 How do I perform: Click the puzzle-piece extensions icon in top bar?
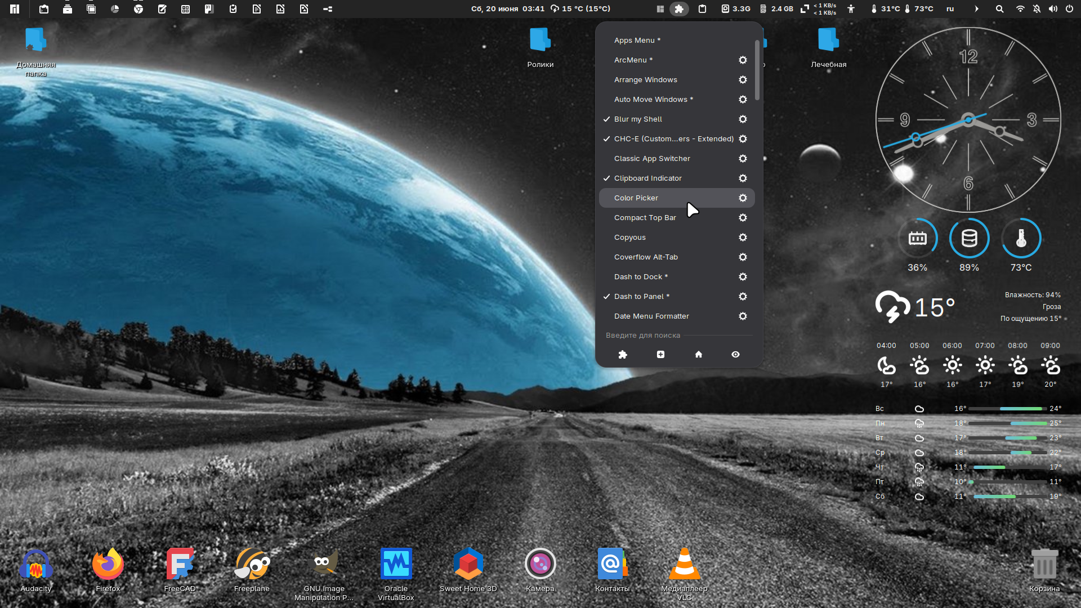(x=679, y=9)
